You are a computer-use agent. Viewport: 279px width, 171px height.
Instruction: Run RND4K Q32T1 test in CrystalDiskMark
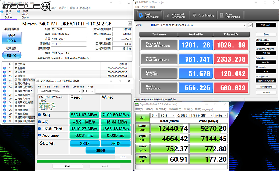pyautogui.click(x=142, y=149)
